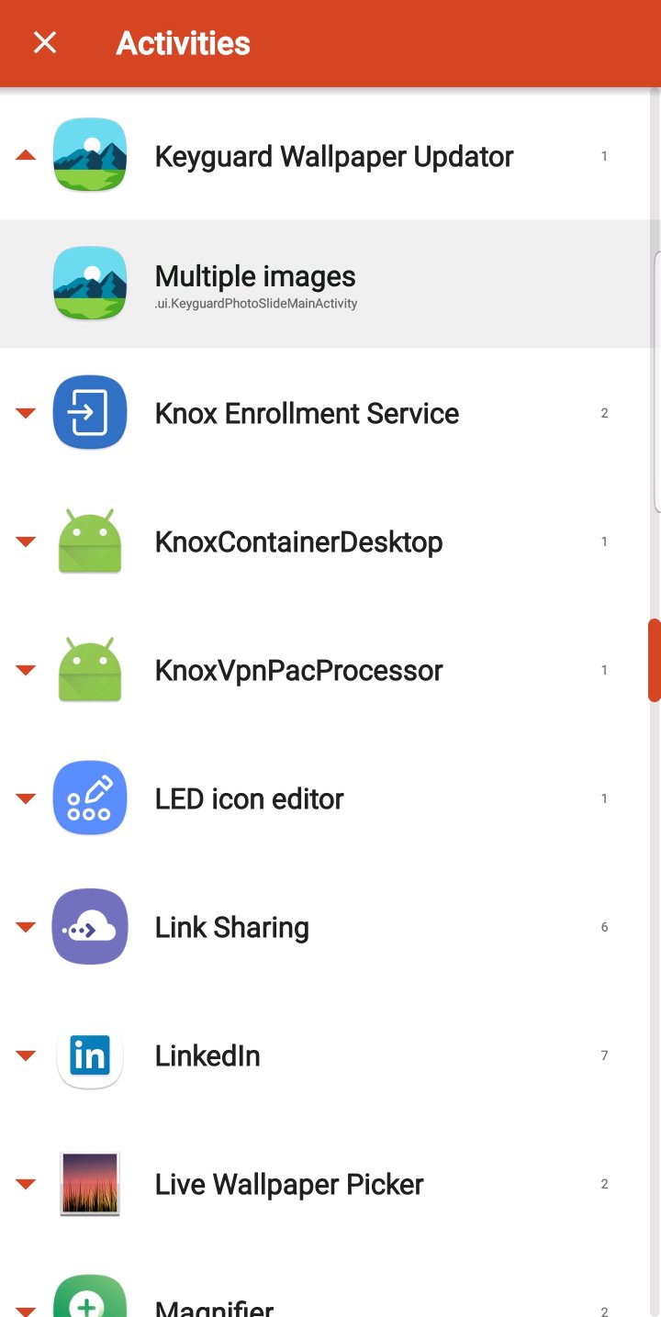Click the LinkedIn app icon
The height and width of the screenshot is (1317, 661).
(x=89, y=1055)
